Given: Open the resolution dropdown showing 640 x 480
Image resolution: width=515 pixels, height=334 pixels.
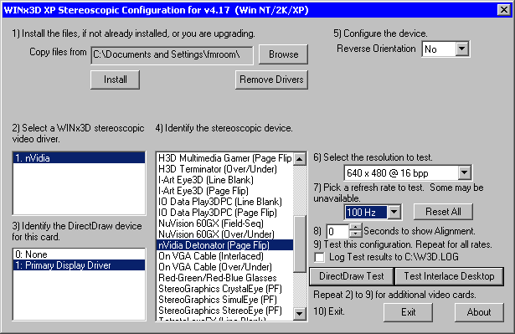Looking at the screenshot, I should point(465,172).
